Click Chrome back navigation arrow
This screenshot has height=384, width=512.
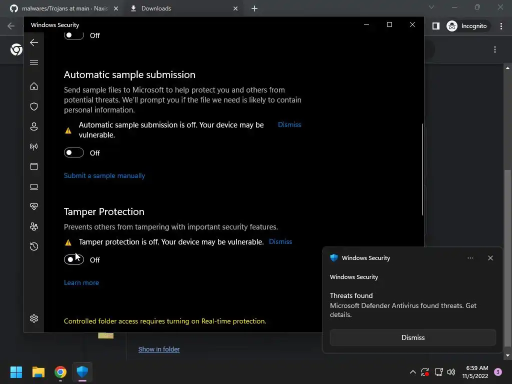pos(11,26)
